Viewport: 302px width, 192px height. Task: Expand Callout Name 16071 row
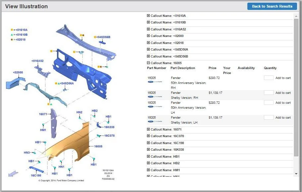pyautogui.click(x=148, y=129)
